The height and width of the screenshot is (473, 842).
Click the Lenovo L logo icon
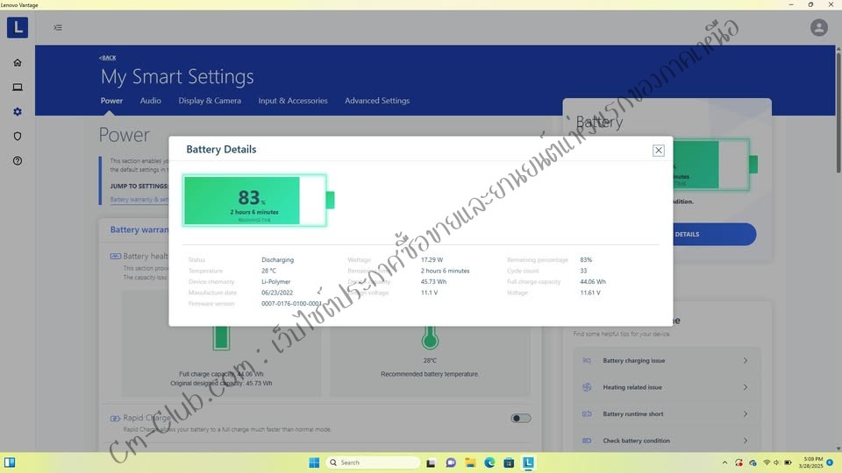tap(18, 27)
